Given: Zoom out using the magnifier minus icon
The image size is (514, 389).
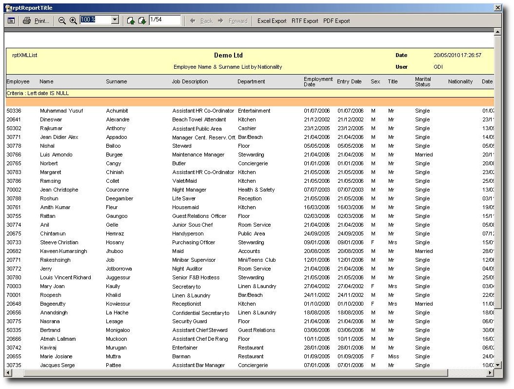Looking at the screenshot, I should (62, 20).
